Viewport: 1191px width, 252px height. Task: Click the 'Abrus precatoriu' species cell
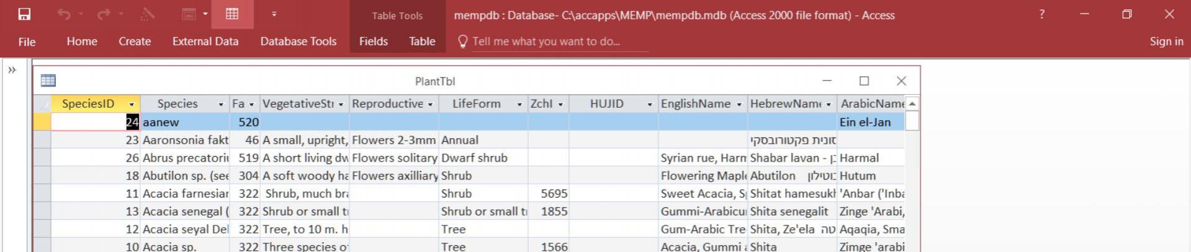(185, 158)
